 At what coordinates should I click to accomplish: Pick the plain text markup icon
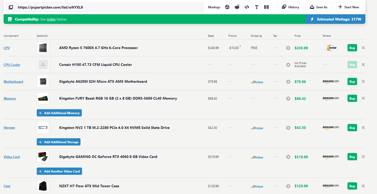pyautogui.click(x=257, y=7)
